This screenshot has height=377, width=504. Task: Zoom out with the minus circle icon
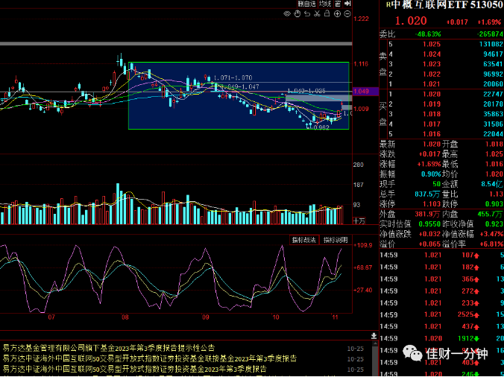(347, 13)
